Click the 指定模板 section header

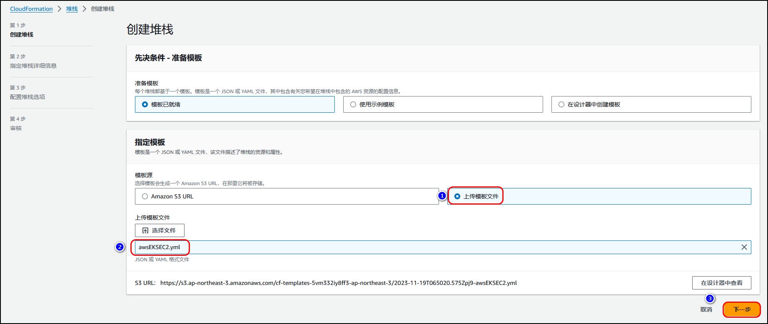(x=150, y=142)
